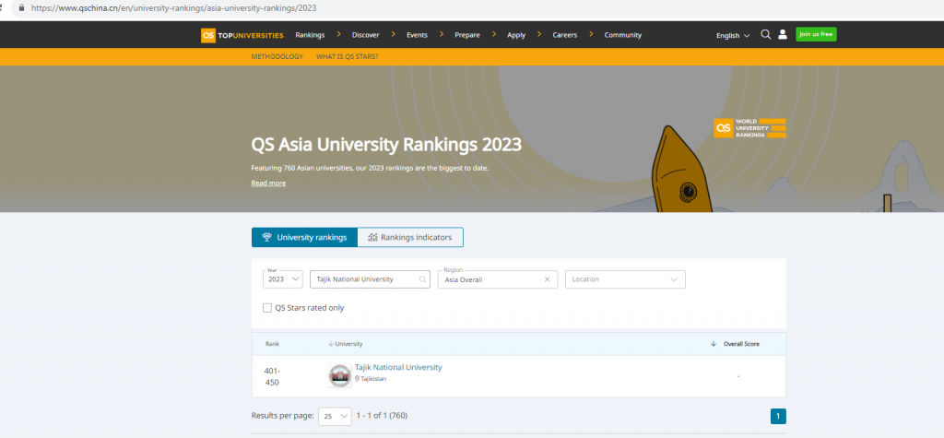944x438 pixels.
Task: Sort by University column arrow
Action: pyautogui.click(x=331, y=344)
